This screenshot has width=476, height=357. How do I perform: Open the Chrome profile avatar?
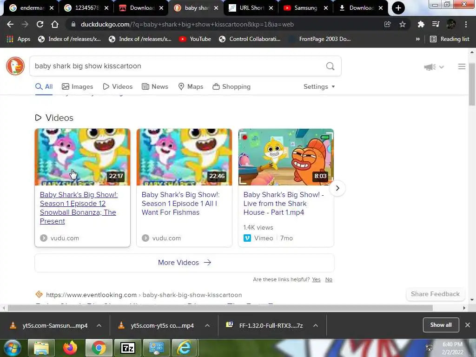pyautogui.click(x=451, y=24)
